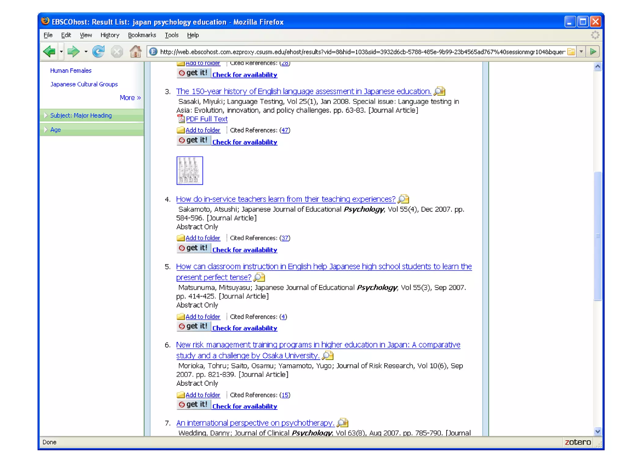Open the Home page icon
This screenshot has height=469, width=626.
tap(135, 51)
